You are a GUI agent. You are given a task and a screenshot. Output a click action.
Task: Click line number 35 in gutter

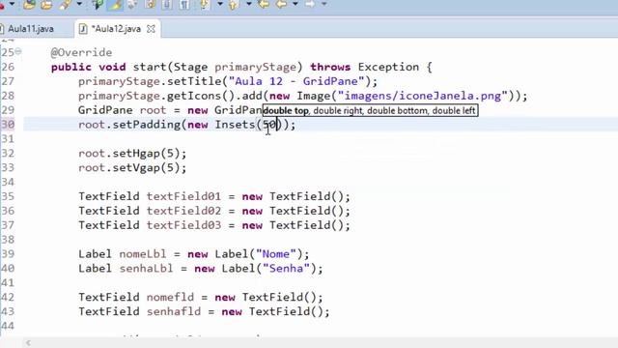pyautogui.click(x=8, y=196)
